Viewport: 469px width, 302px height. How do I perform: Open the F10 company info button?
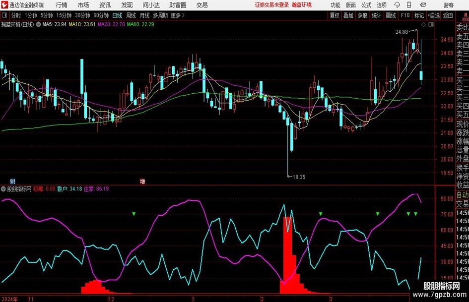[x=405, y=15]
